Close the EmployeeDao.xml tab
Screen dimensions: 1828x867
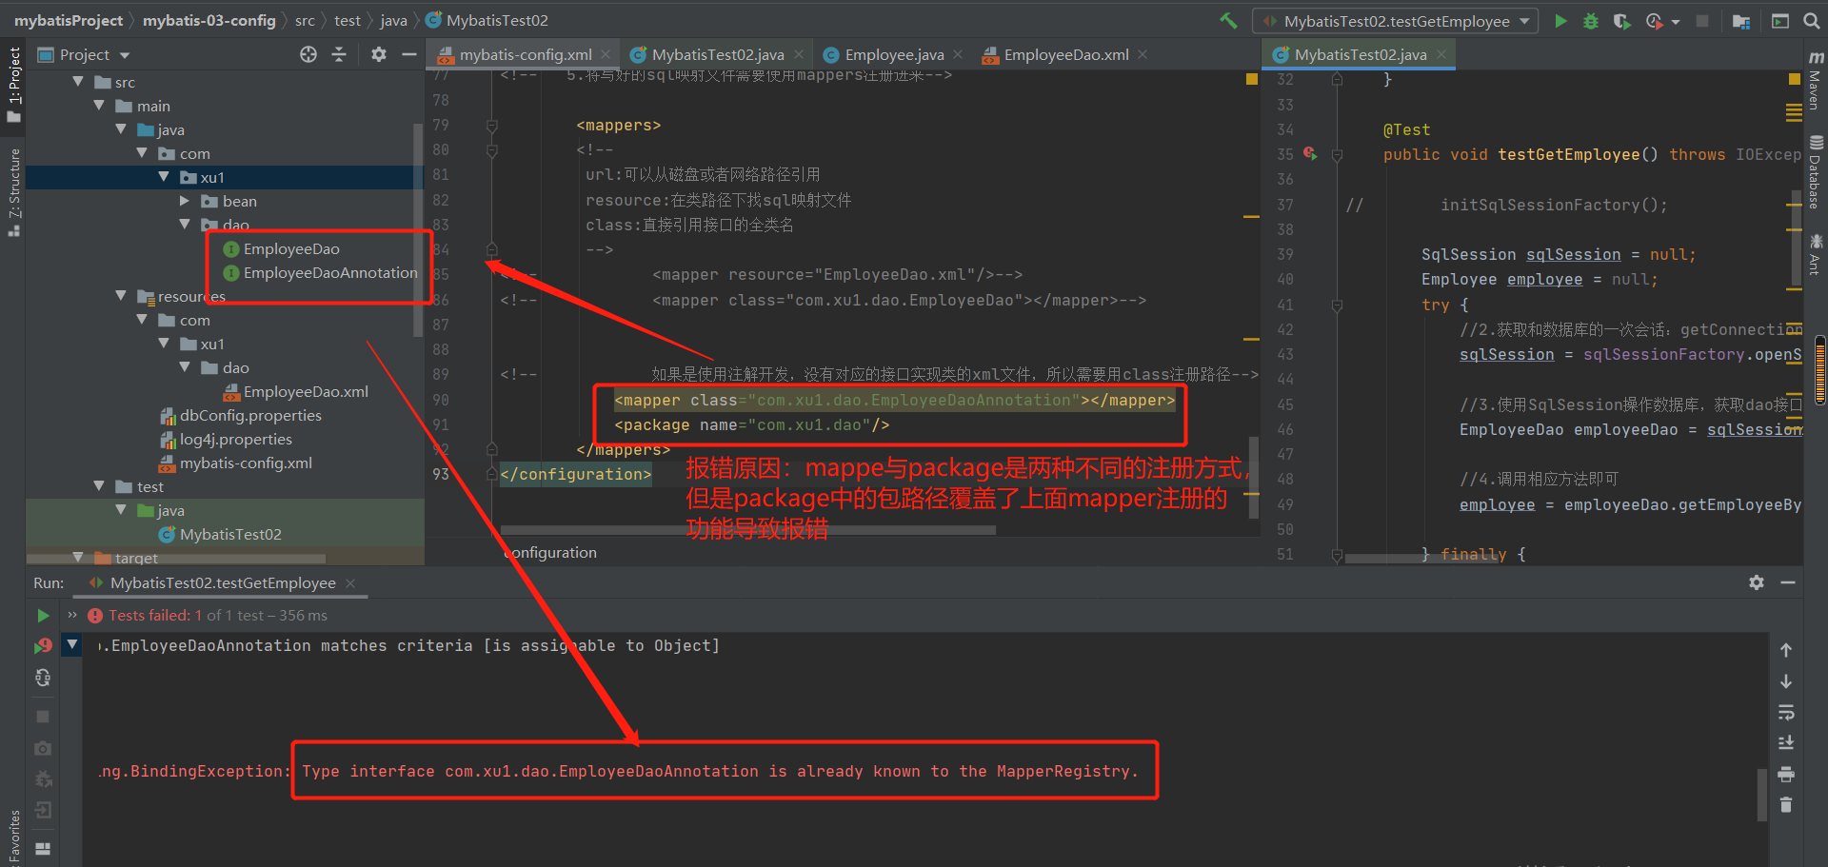click(x=1142, y=54)
